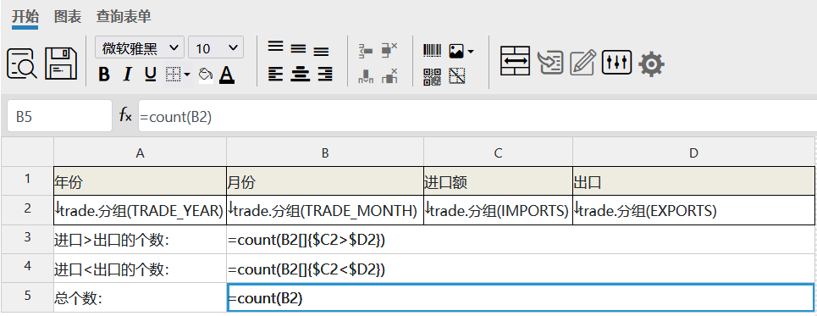Align text center
This screenshot has height=316, width=817.
pos(300,74)
